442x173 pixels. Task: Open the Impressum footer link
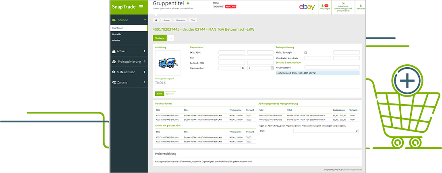point(348,170)
